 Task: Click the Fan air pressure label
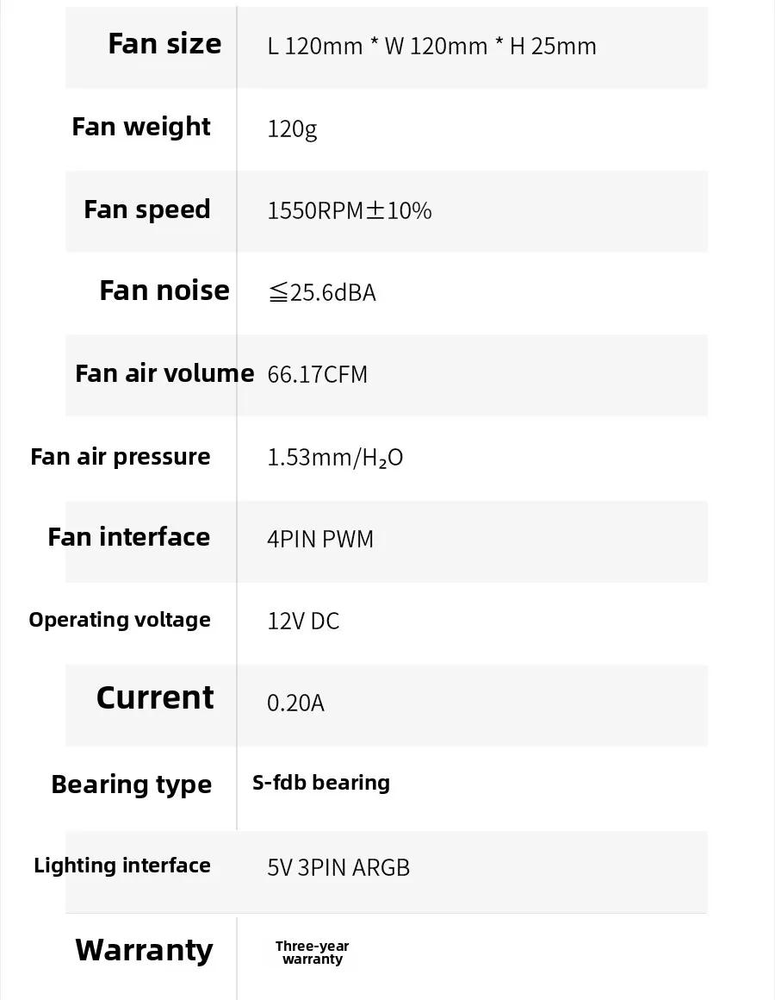coord(121,457)
